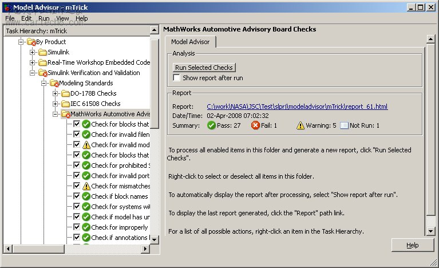The width and height of the screenshot is (439, 268).
Task: Uncheck the first 'Check for blocks that' box
Action: (77, 124)
